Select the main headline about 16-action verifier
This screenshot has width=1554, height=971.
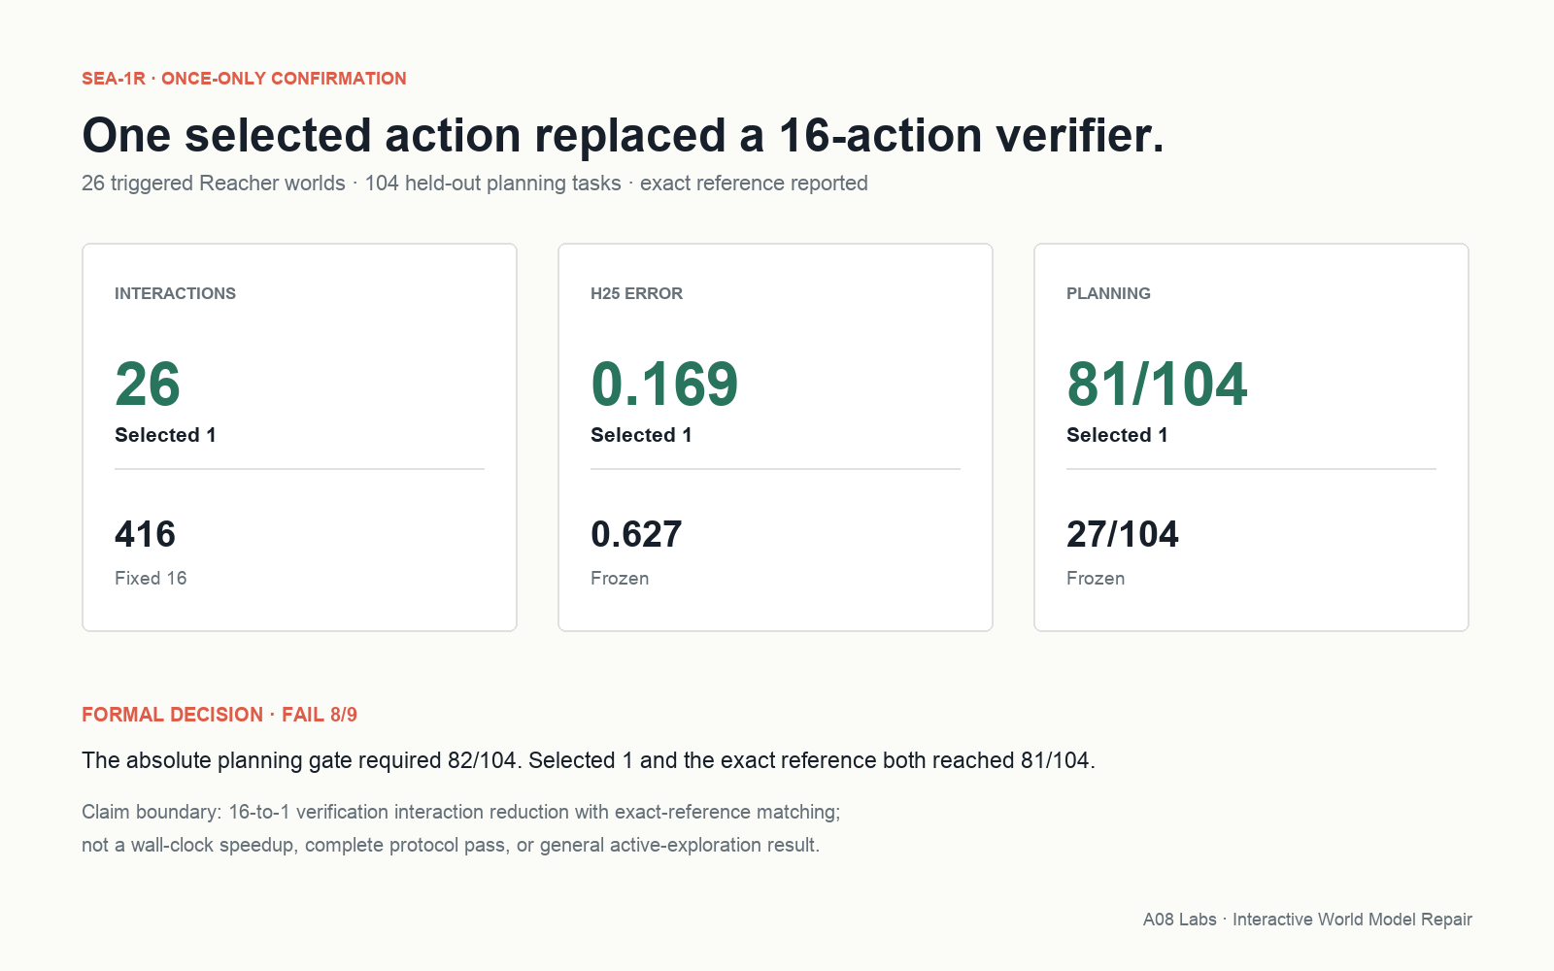click(x=623, y=135)
